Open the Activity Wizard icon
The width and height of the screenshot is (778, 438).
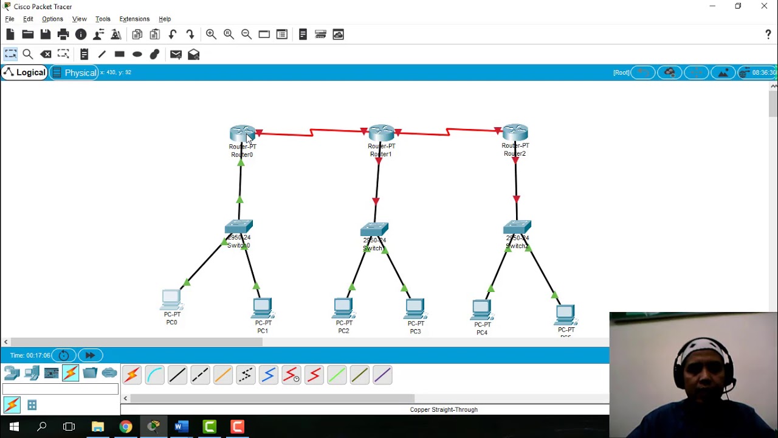point(98,35)
